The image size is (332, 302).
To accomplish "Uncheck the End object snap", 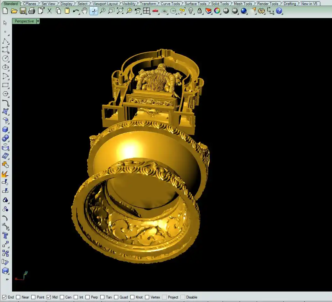I will click(4, 297).
